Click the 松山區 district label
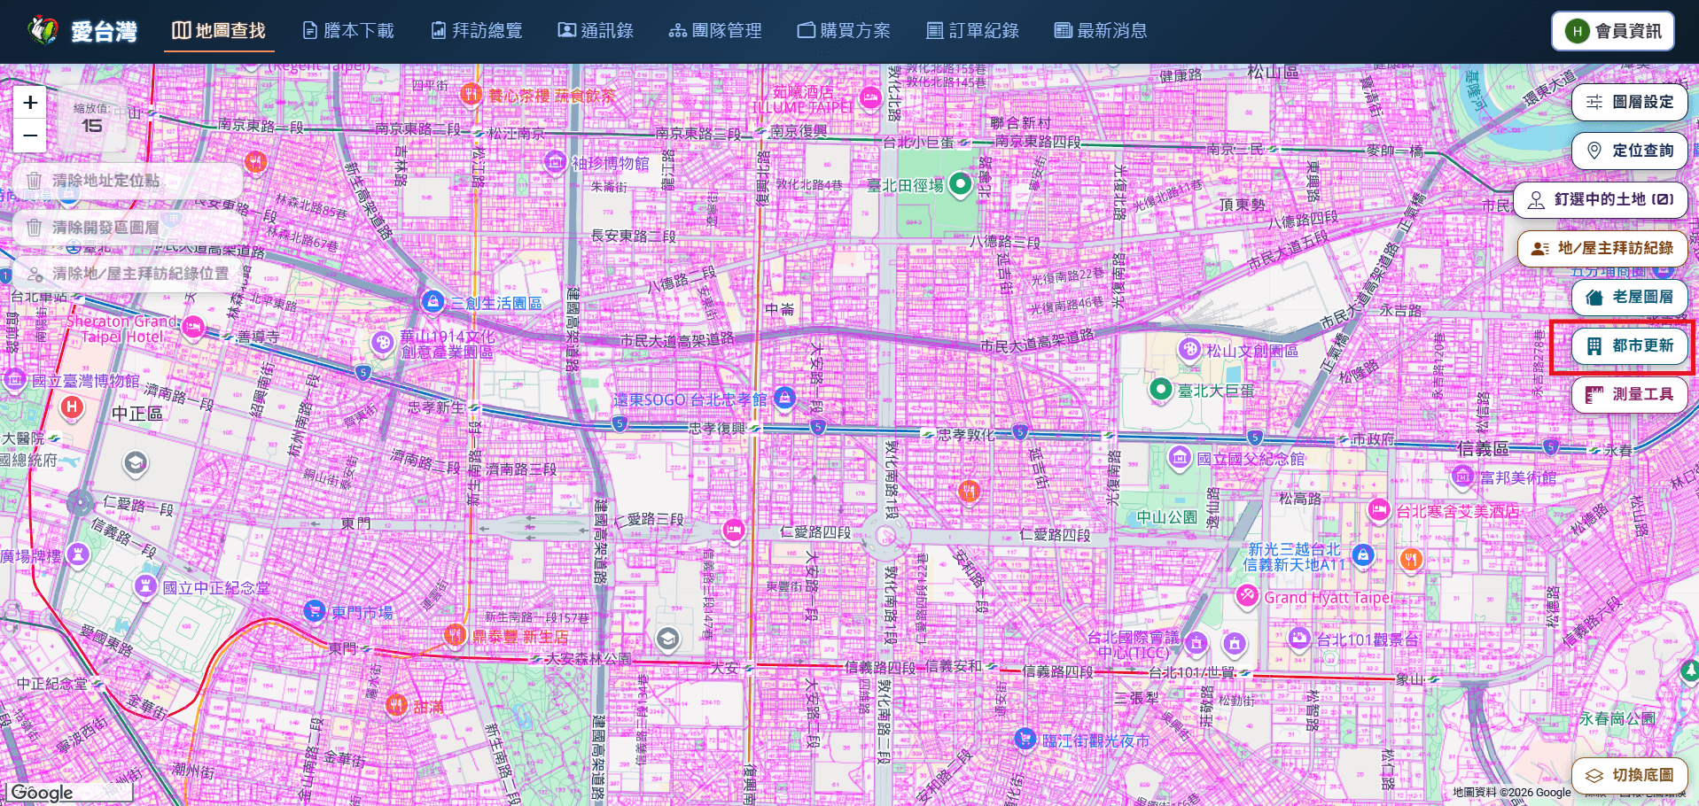This screenshot has width=1699, height=806. pos(1273,72)
